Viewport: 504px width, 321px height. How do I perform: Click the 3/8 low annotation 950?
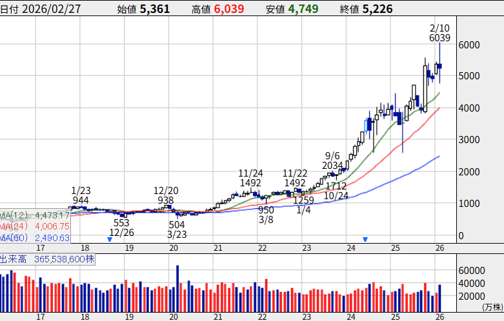(266, 210)
